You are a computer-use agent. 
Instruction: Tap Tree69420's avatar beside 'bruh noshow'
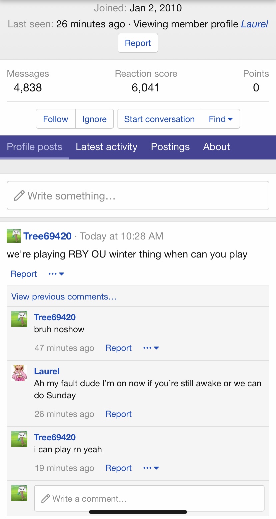point(19,319)
